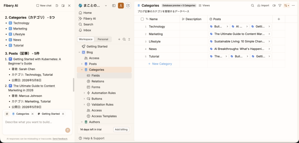
Task: Remove Categories chip from chat input
Action: (x=32, y=114)
